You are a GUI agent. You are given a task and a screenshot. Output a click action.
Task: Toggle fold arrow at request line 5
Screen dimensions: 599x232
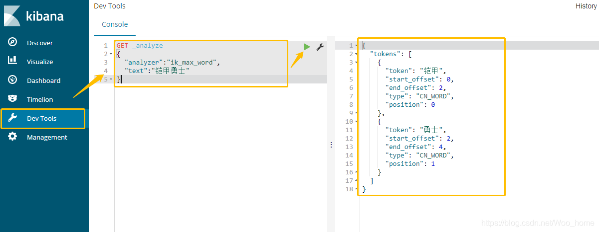(x=111, y=79)
